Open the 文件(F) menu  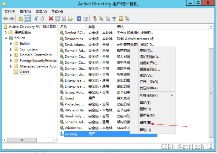(10, 11)
